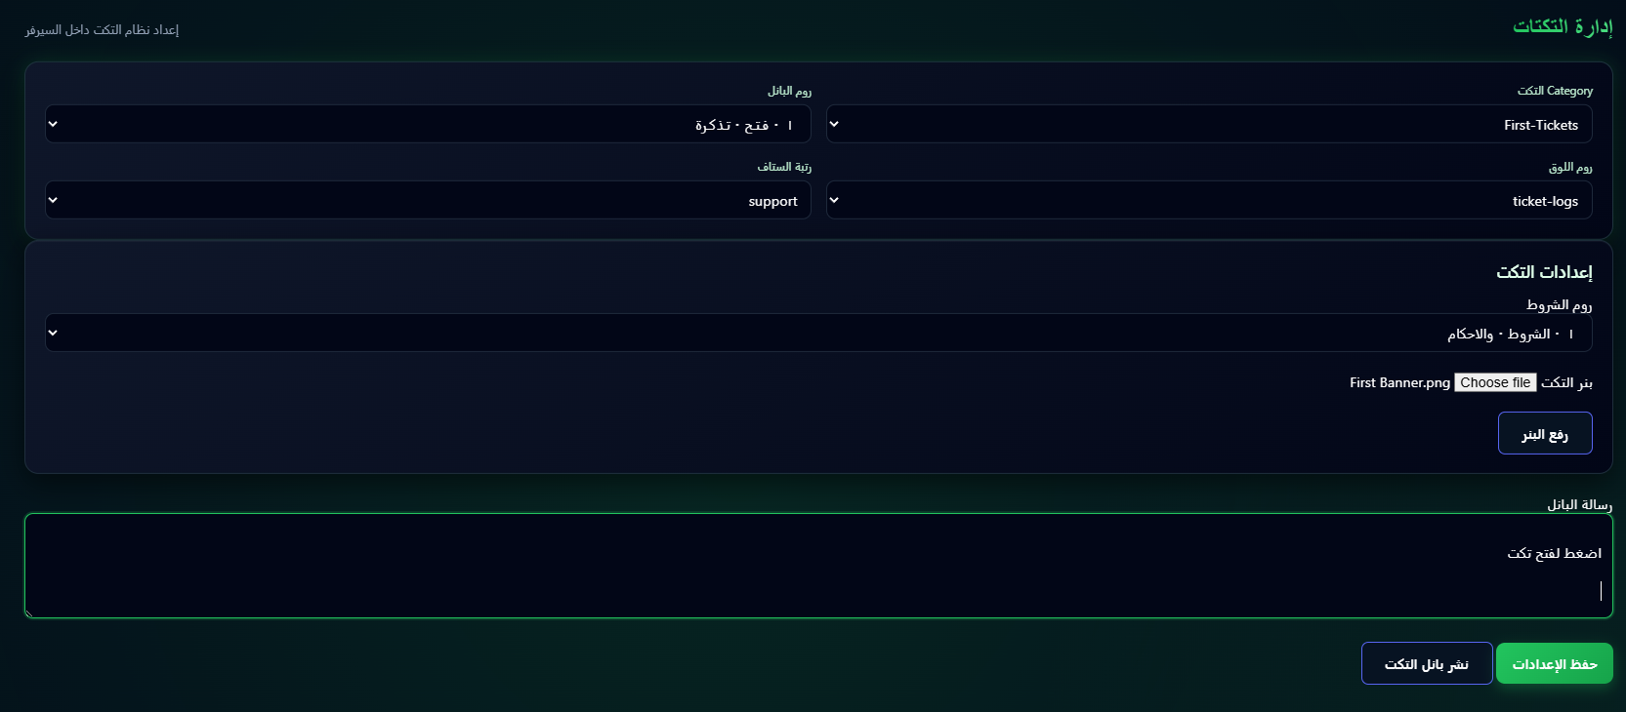Expand the روم البانل room selector
The image size is (1626, 712).
coord(428,124)
